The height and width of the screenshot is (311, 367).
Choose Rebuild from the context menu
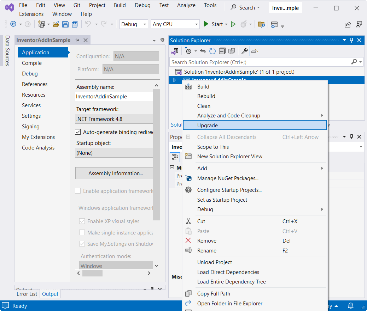coord(255,96)
